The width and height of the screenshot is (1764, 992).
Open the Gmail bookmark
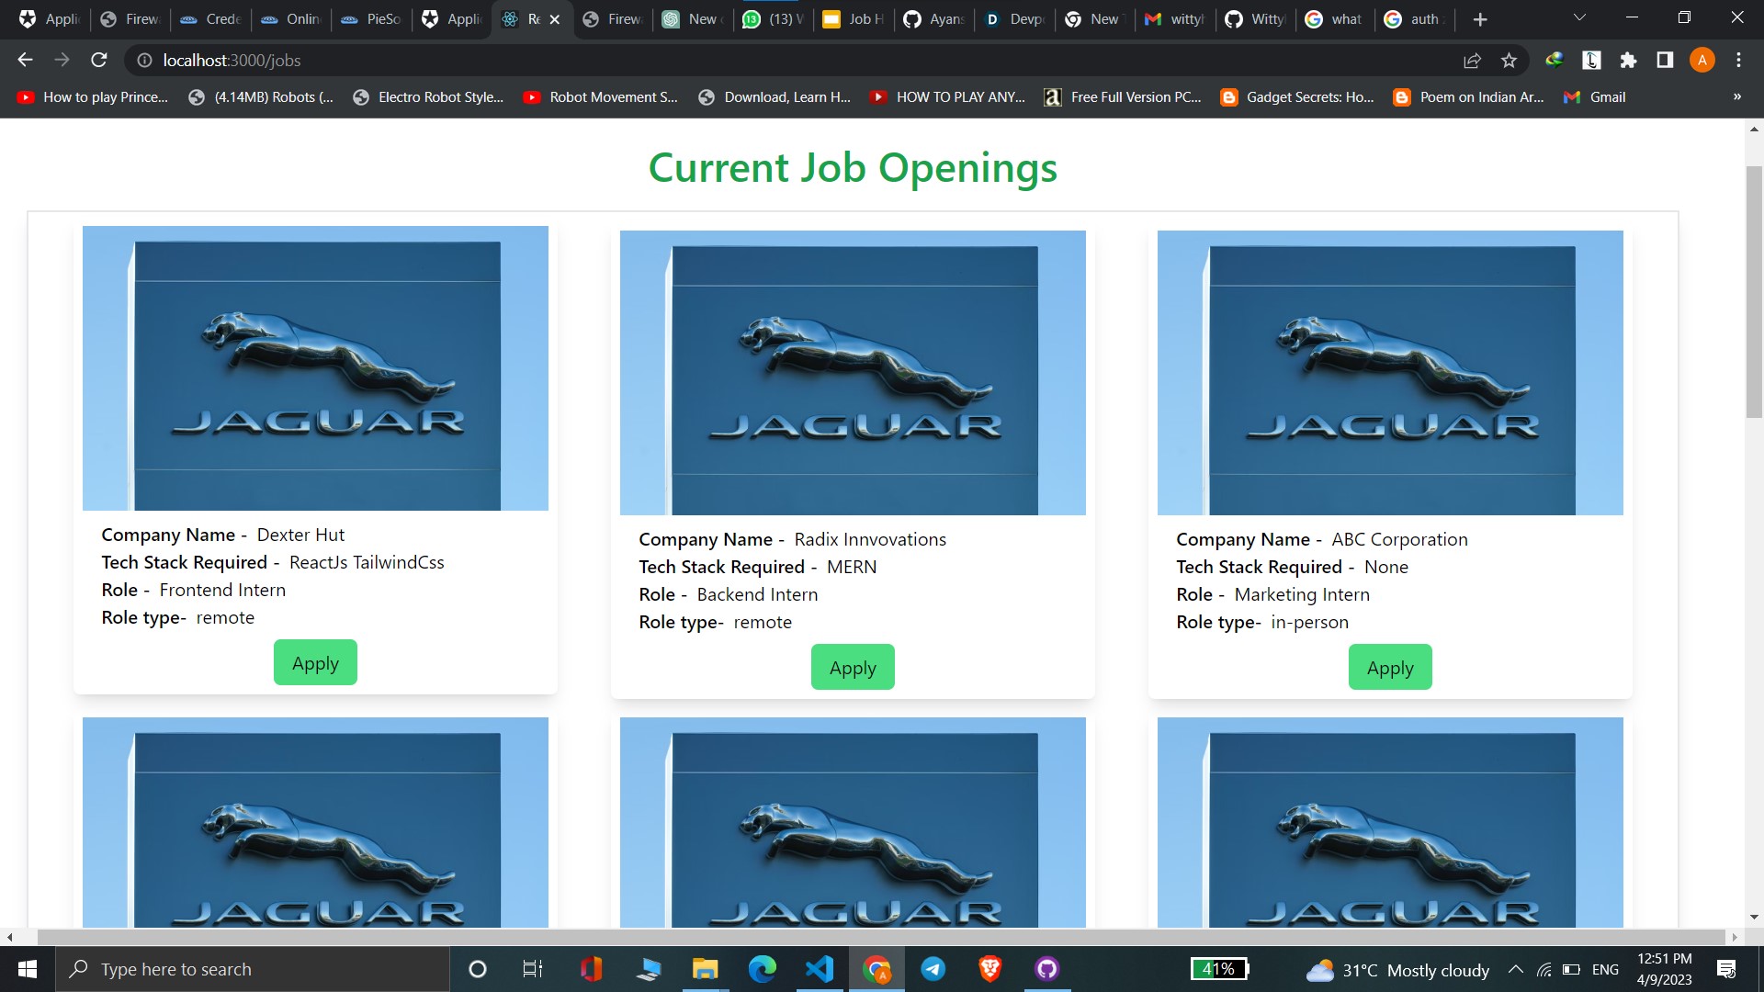pyautogui.click(x=1596, y=96)
